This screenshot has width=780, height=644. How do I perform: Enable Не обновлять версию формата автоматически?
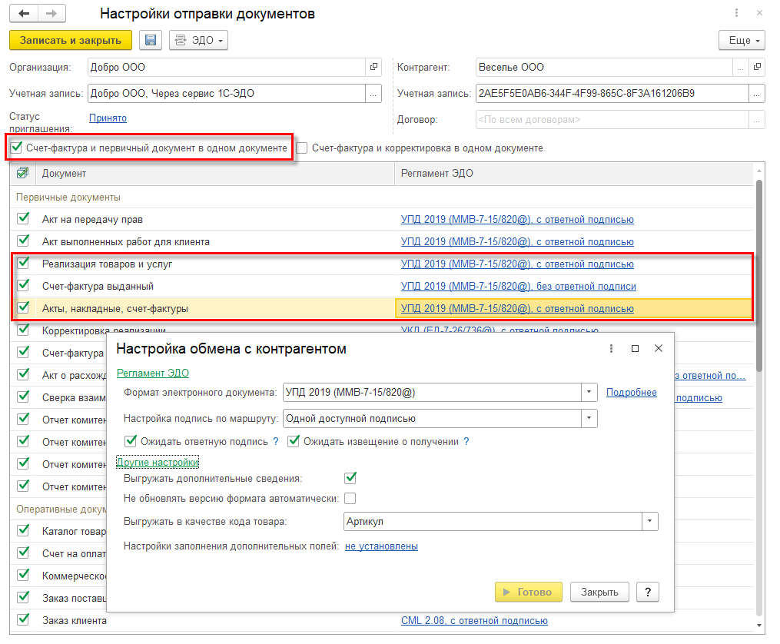350,498
